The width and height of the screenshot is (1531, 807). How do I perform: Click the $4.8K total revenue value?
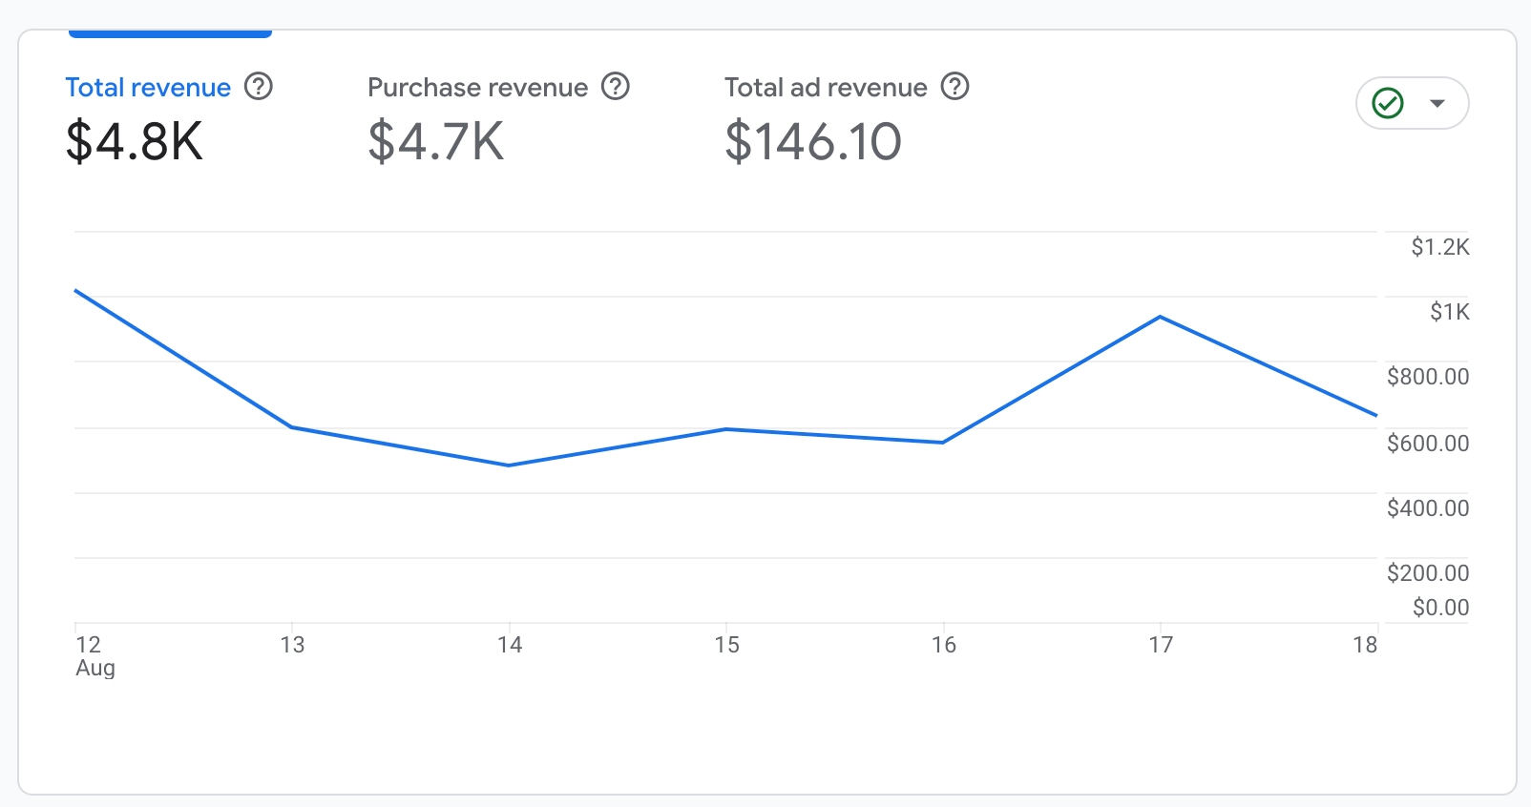135,142
